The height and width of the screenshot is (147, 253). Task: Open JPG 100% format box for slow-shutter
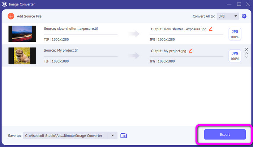[x=235, y=34]
